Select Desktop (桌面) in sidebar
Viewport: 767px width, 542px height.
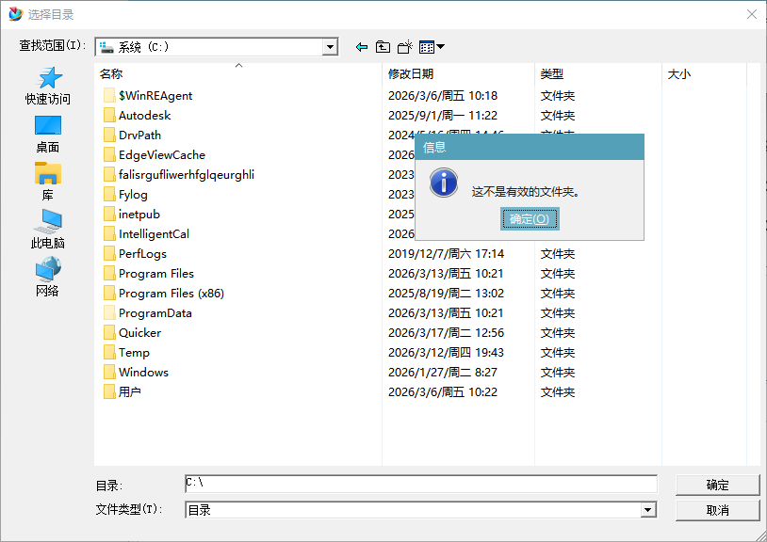tap(47, 134)
